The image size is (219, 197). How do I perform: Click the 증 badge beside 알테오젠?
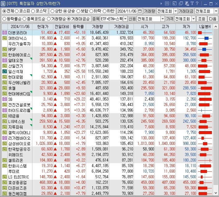(x=4, y=60)
